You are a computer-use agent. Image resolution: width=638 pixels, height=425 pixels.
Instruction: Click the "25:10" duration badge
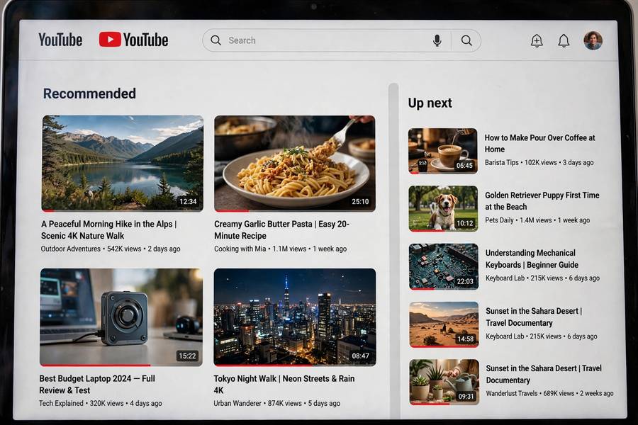(360, 201)
